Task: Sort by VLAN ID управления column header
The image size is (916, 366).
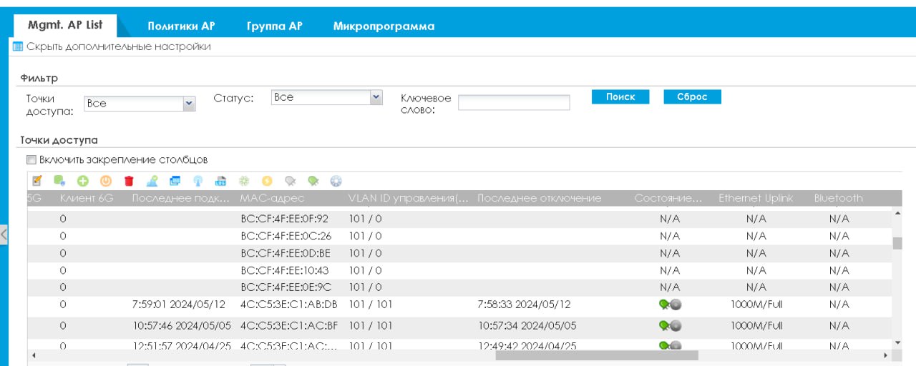Action: pyautogui.click(x=409, y=198)
